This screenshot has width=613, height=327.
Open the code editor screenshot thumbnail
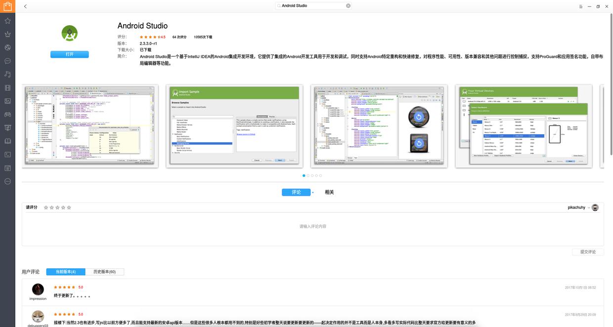[x=90, y=126]
